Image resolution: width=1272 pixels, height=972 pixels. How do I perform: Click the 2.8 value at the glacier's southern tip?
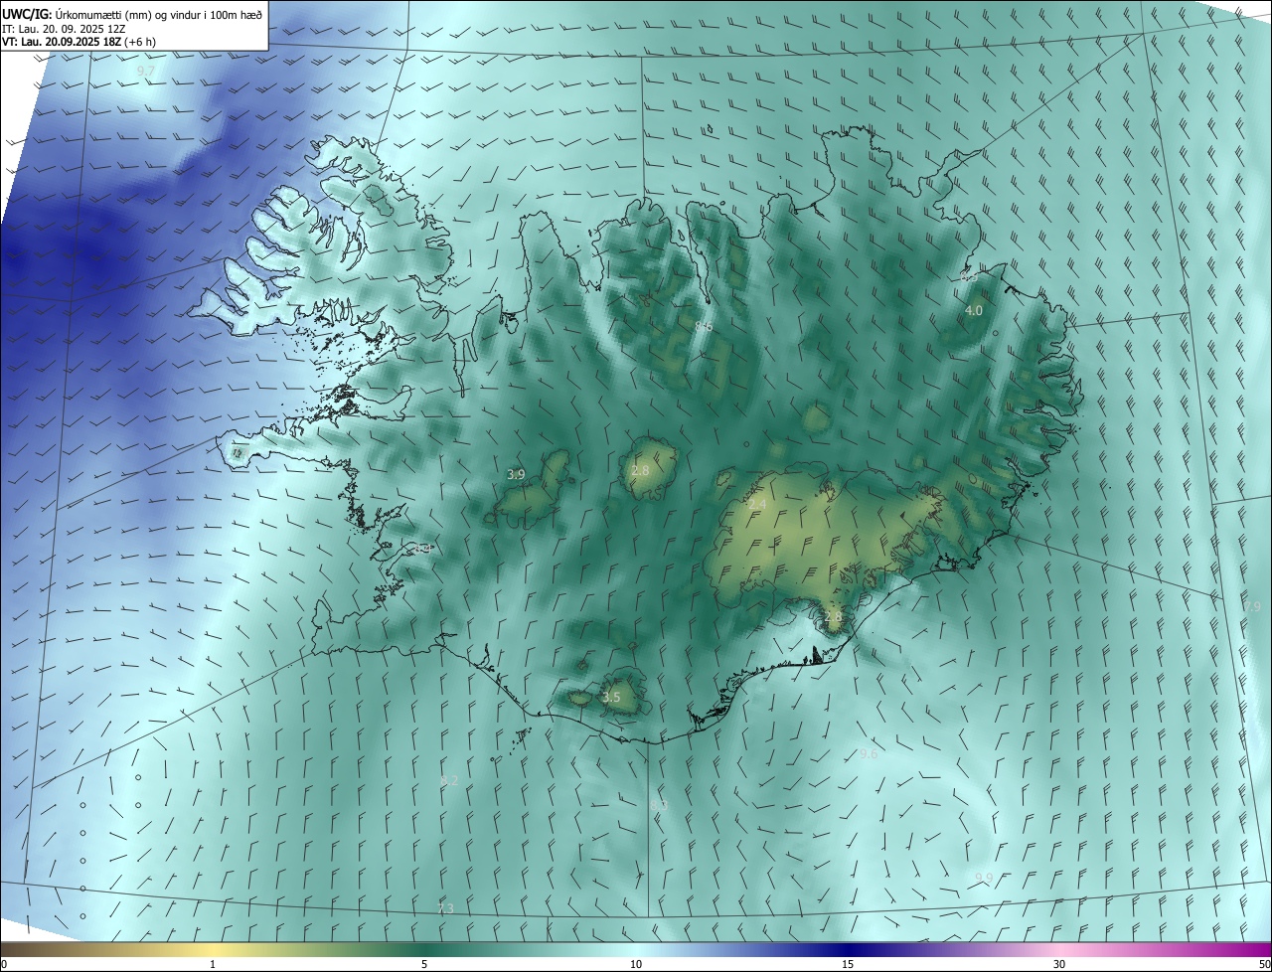[x=833, y=616]
